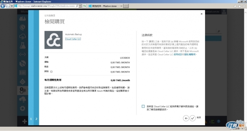Click the Cloud Cellar logo thumbnail
This screenshot has width=247, height=131.
pyautogui.click(x=53, y=40)
